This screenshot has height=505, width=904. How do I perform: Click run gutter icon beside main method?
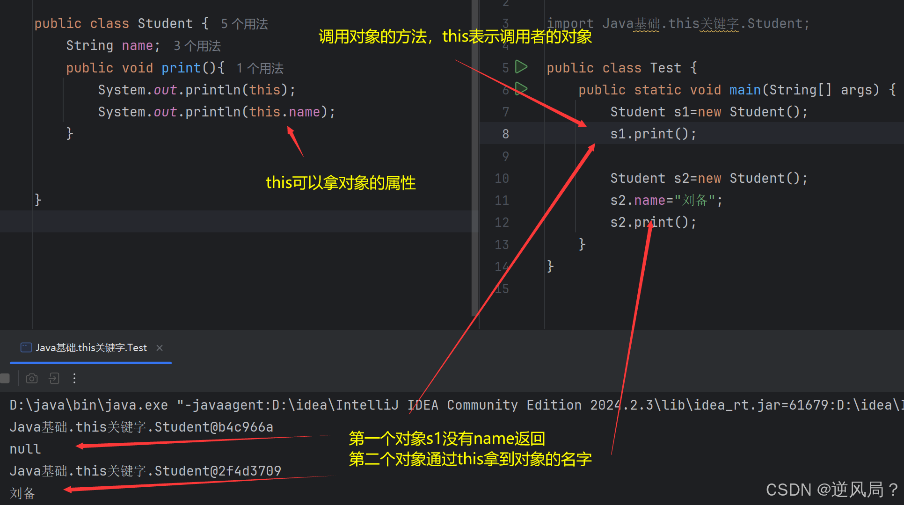point(521,88)
